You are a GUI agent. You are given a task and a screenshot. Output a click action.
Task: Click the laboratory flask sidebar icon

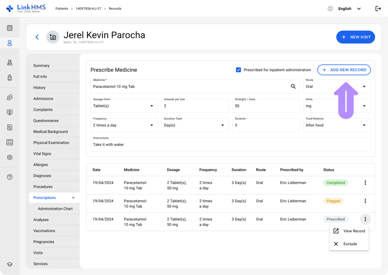10,63
